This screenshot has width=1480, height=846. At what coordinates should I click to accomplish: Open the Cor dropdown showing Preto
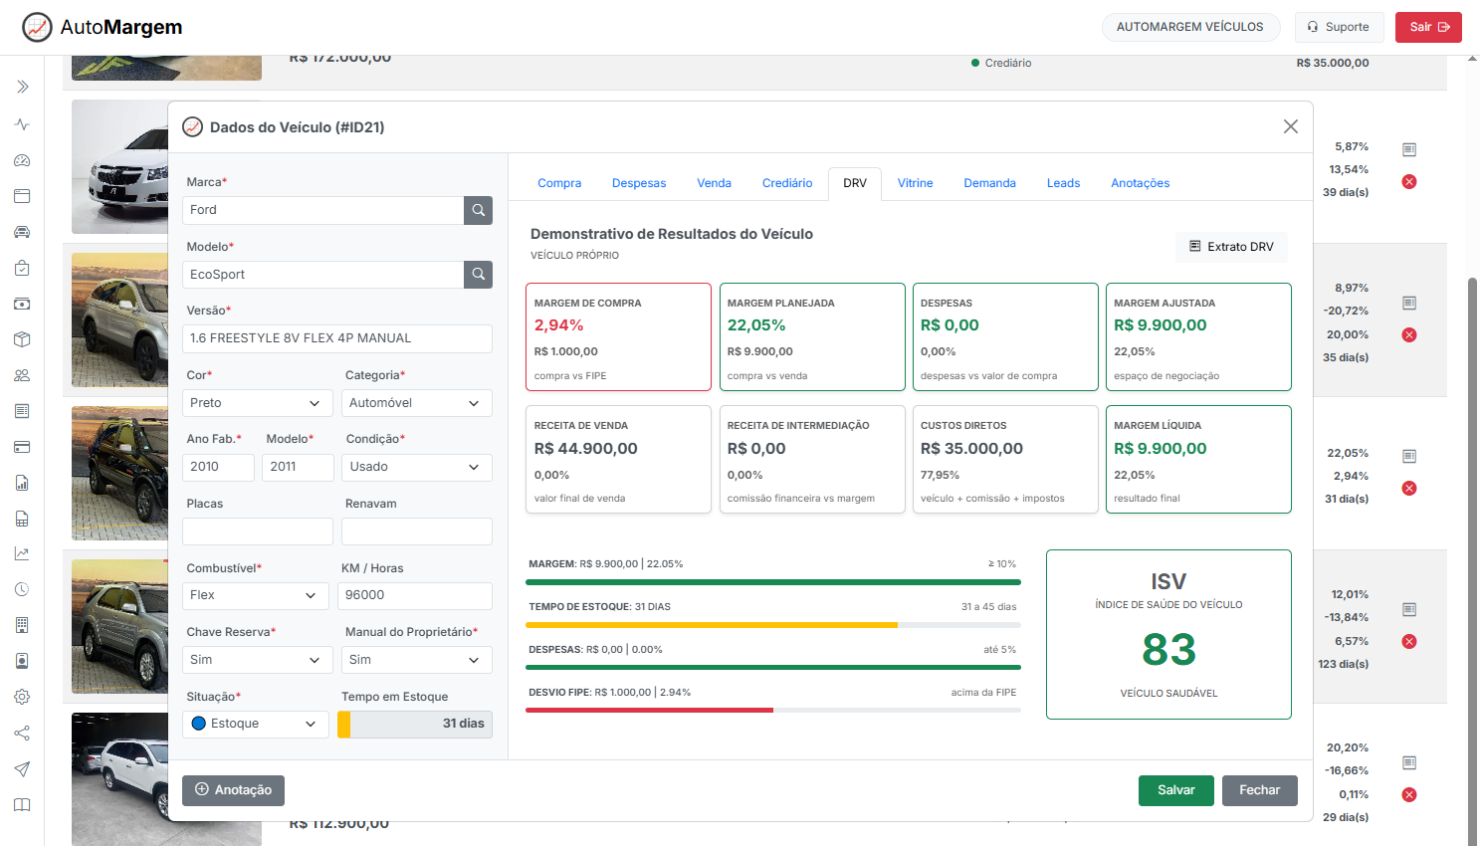point(257,403)
